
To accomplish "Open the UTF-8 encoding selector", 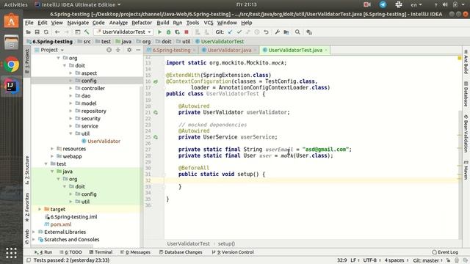I will coord(372,260).
